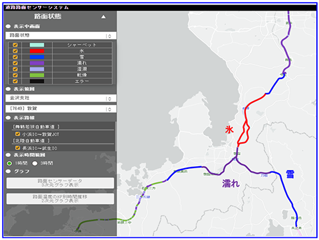Image resolution: width=319 pixels, height=240 pixels.
Task: Select the 1時間 time range radio
Action: tap(9, 164)
